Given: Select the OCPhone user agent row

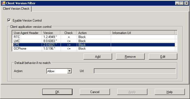Looking at the screenshot, I should point(94,49).
